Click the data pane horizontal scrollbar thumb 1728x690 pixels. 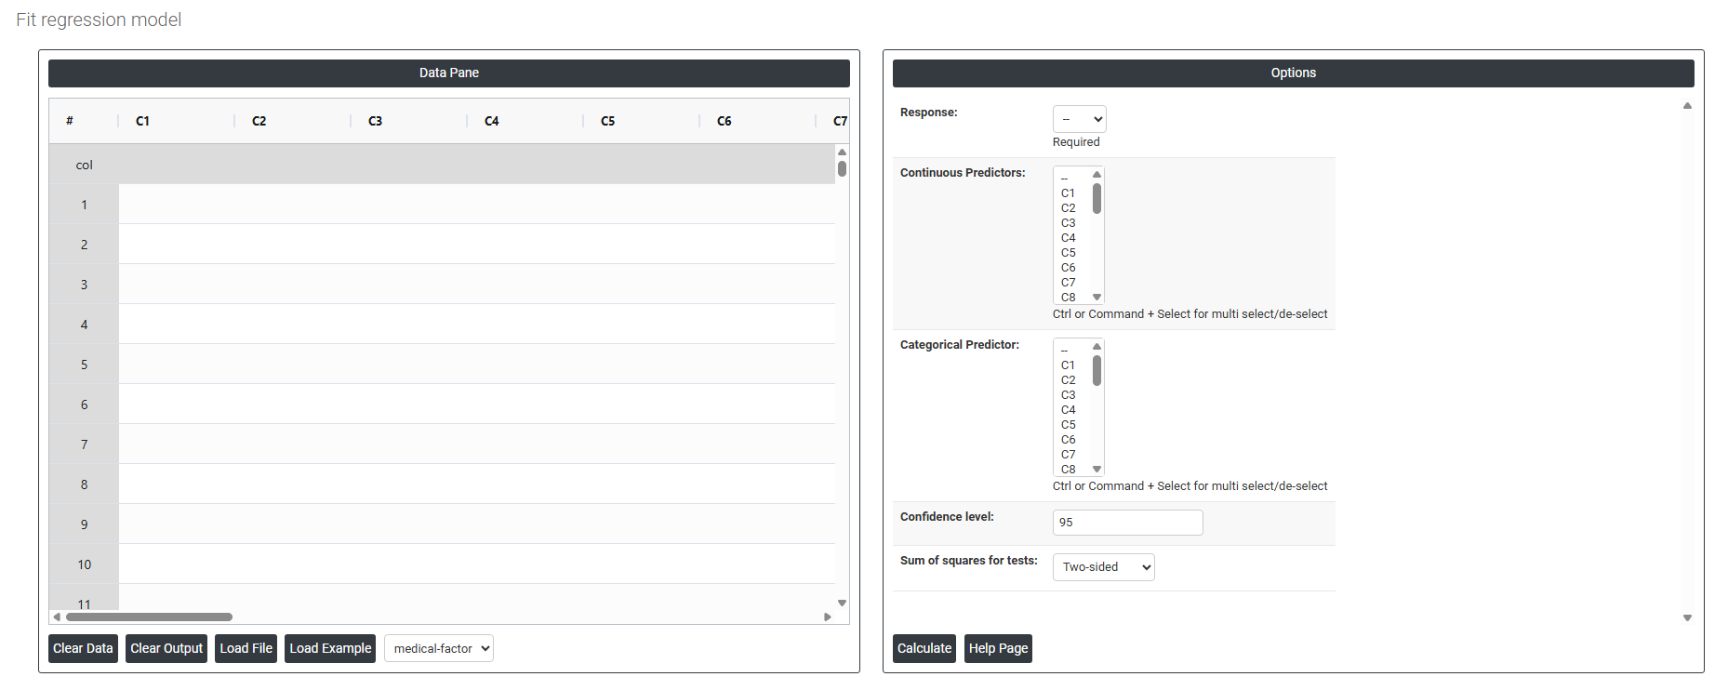(x=149, y=617)
